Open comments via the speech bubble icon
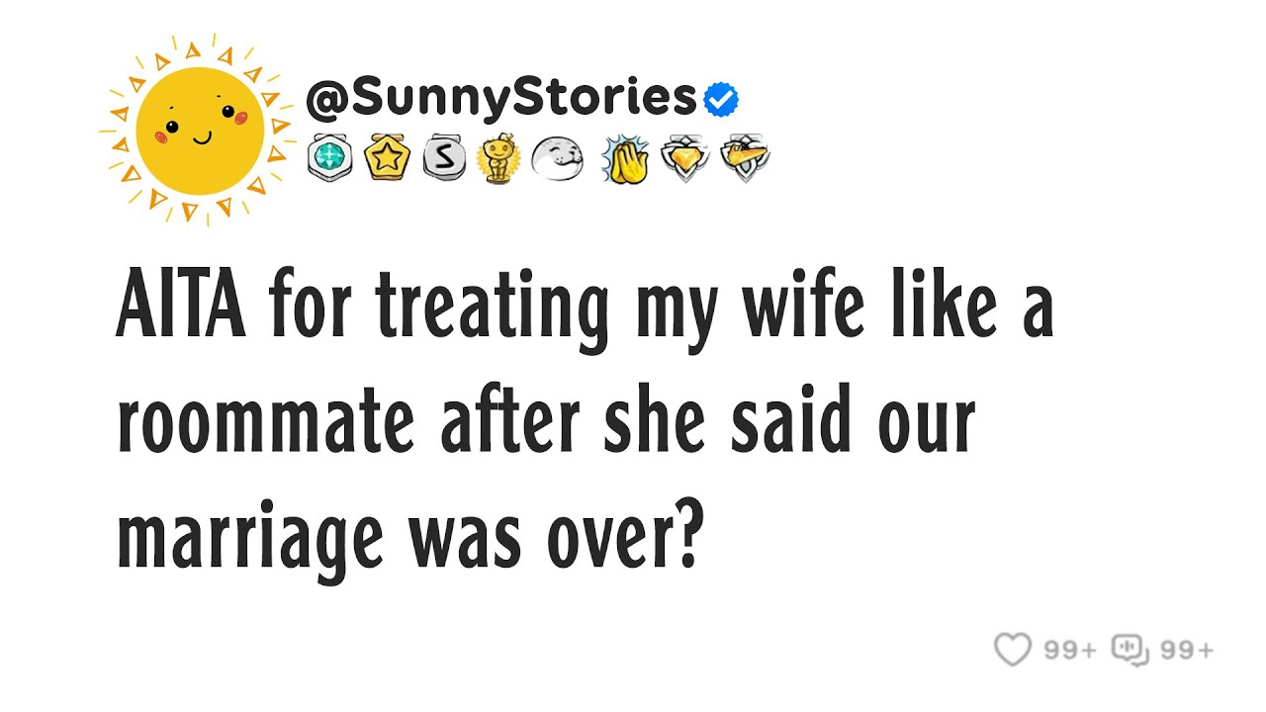Screen dimensions: 1266x712 click(1129, 649)
